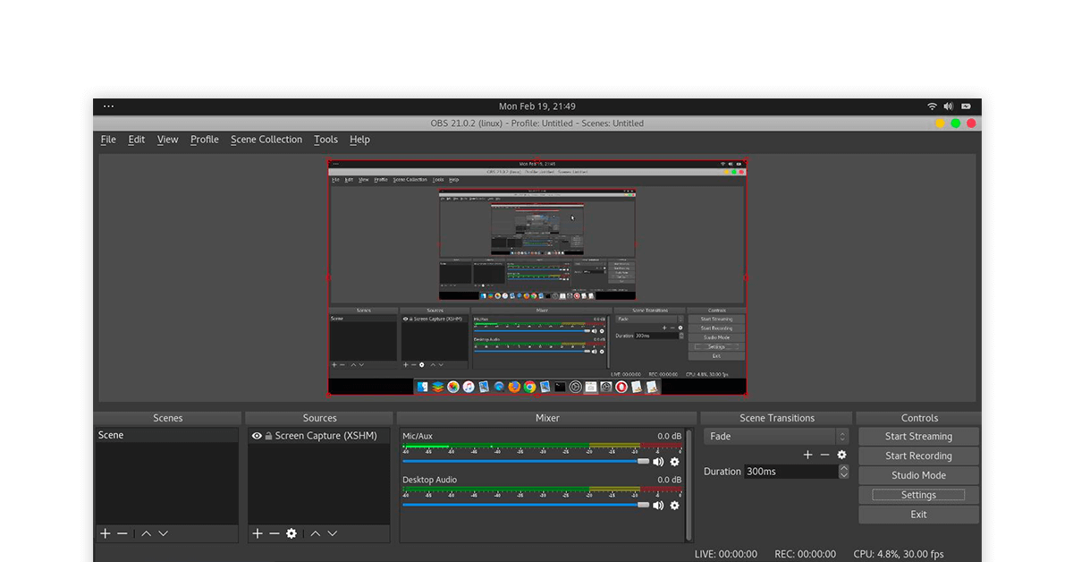Mute the Mic/Aux channel

coord(659,462)
